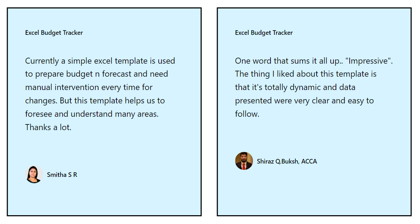Click the testimonial starting 'One word that sums'
The image size is (420, 224).
click(314, 87)
